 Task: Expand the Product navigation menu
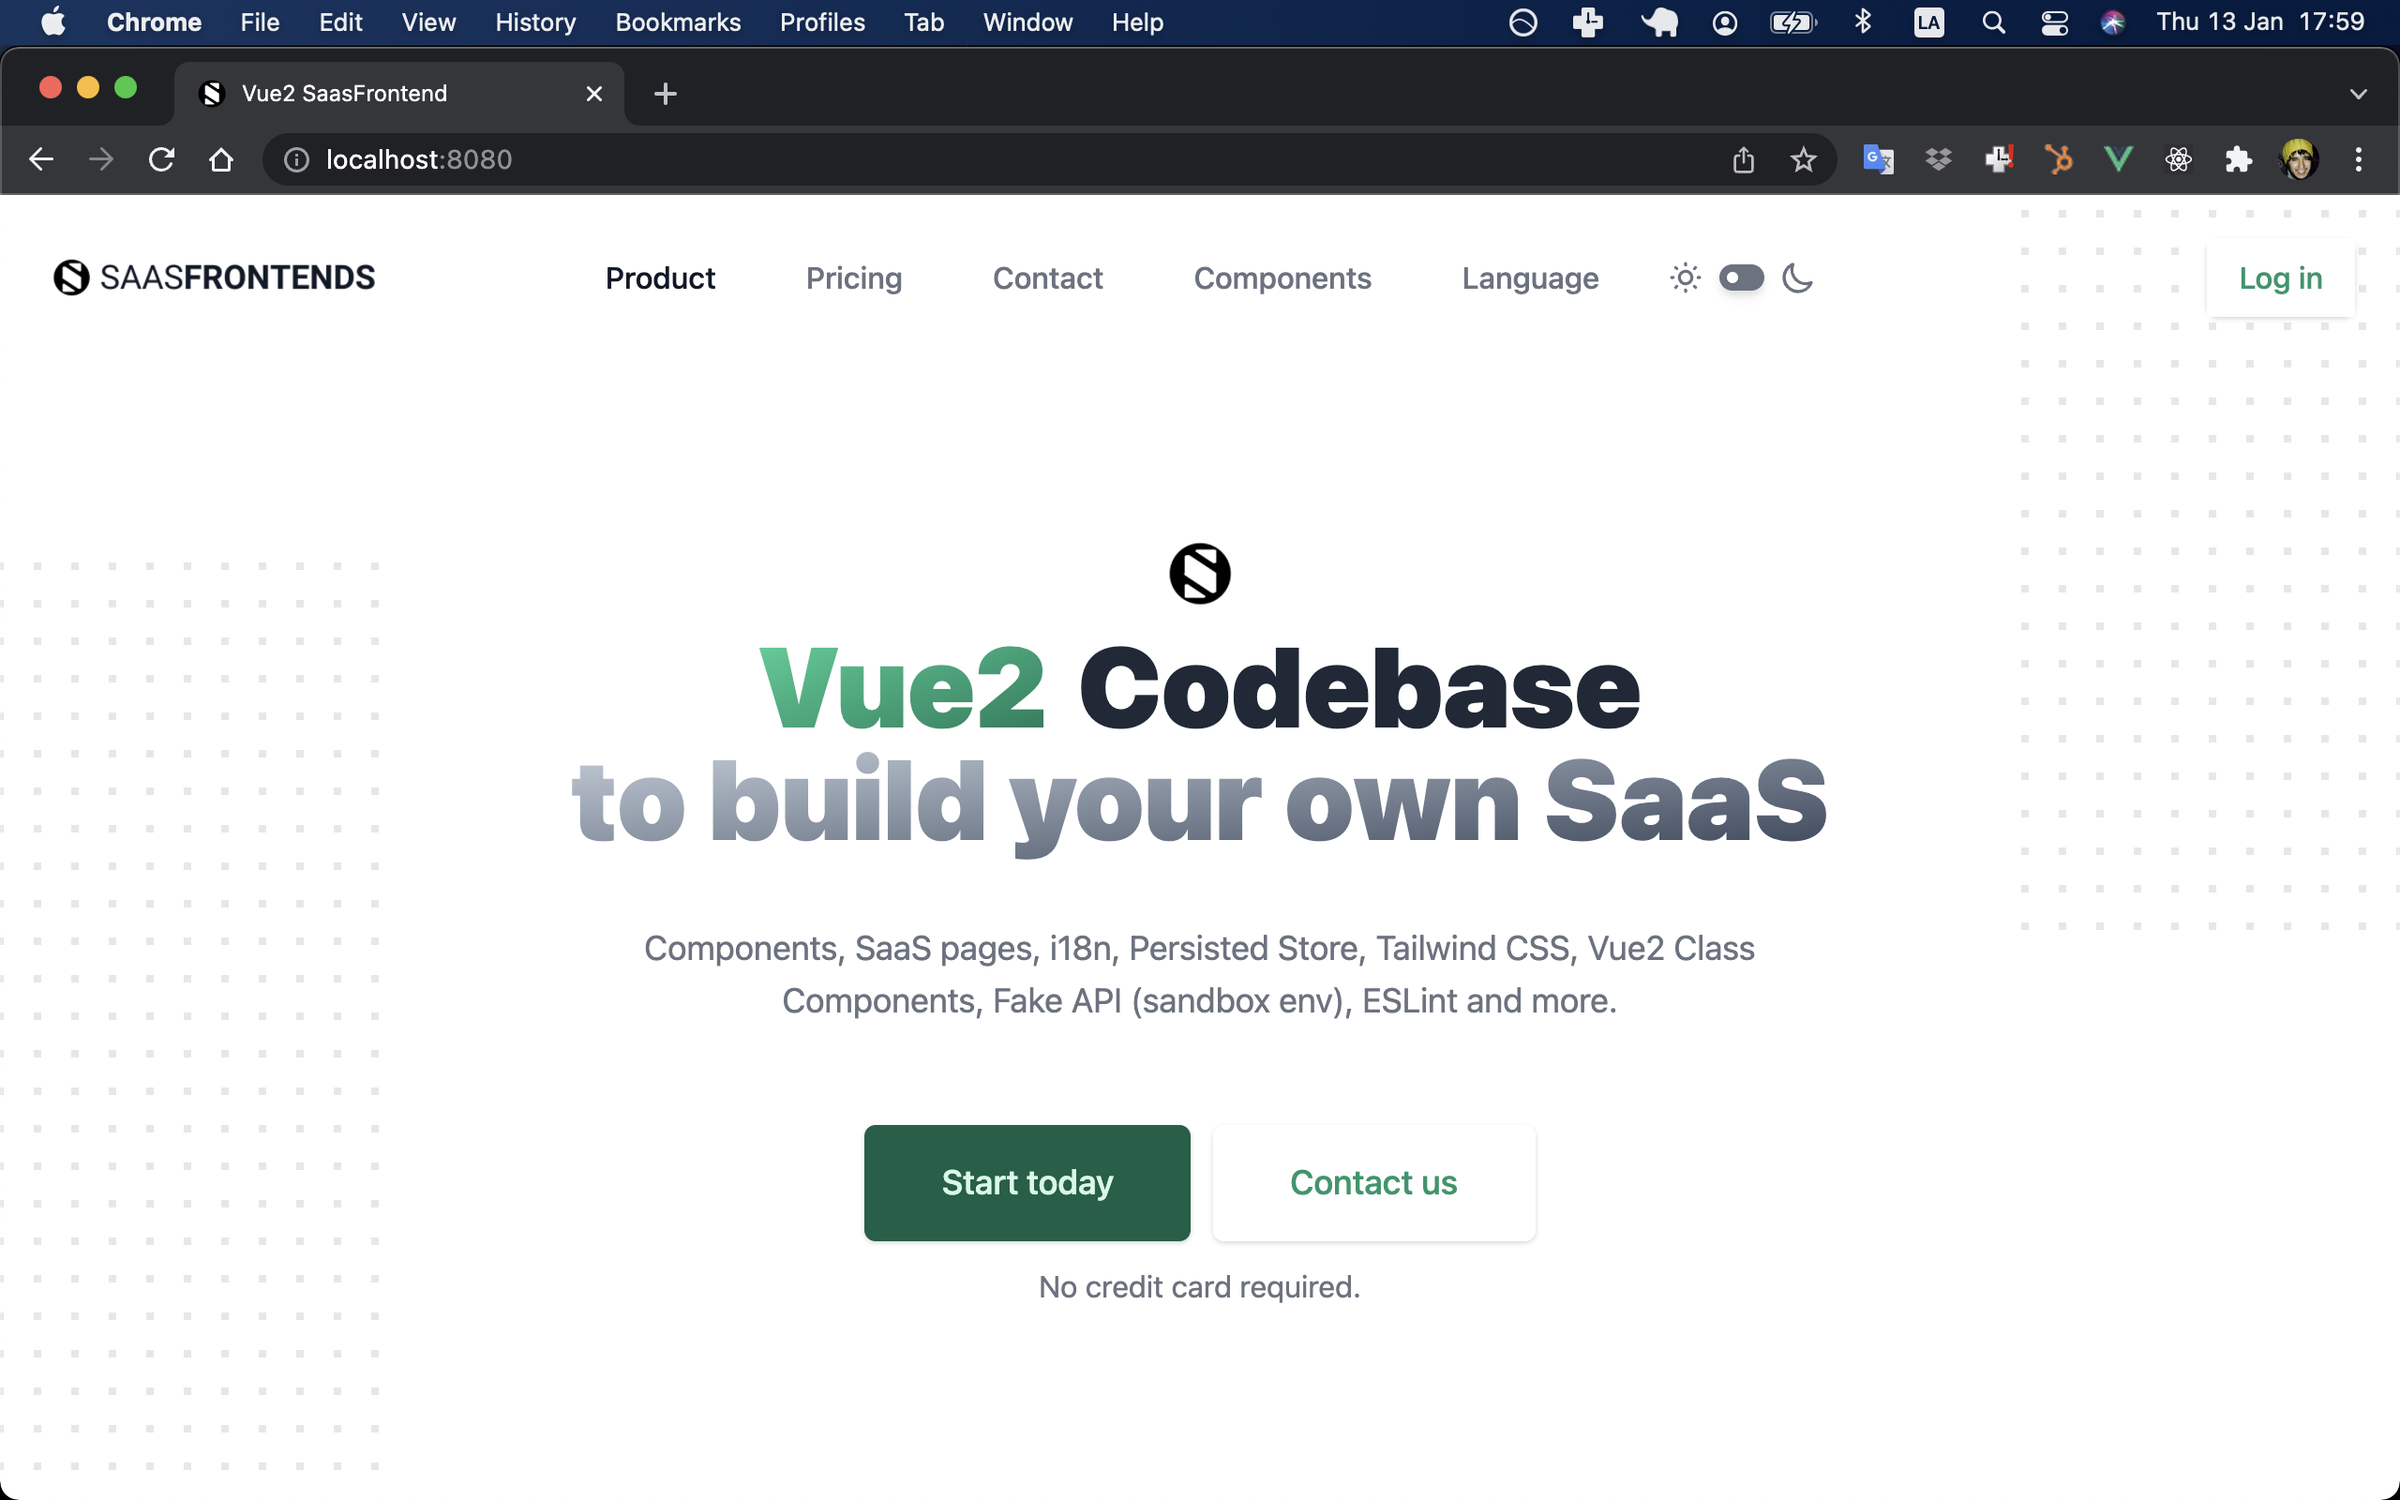tap(662, 278)
